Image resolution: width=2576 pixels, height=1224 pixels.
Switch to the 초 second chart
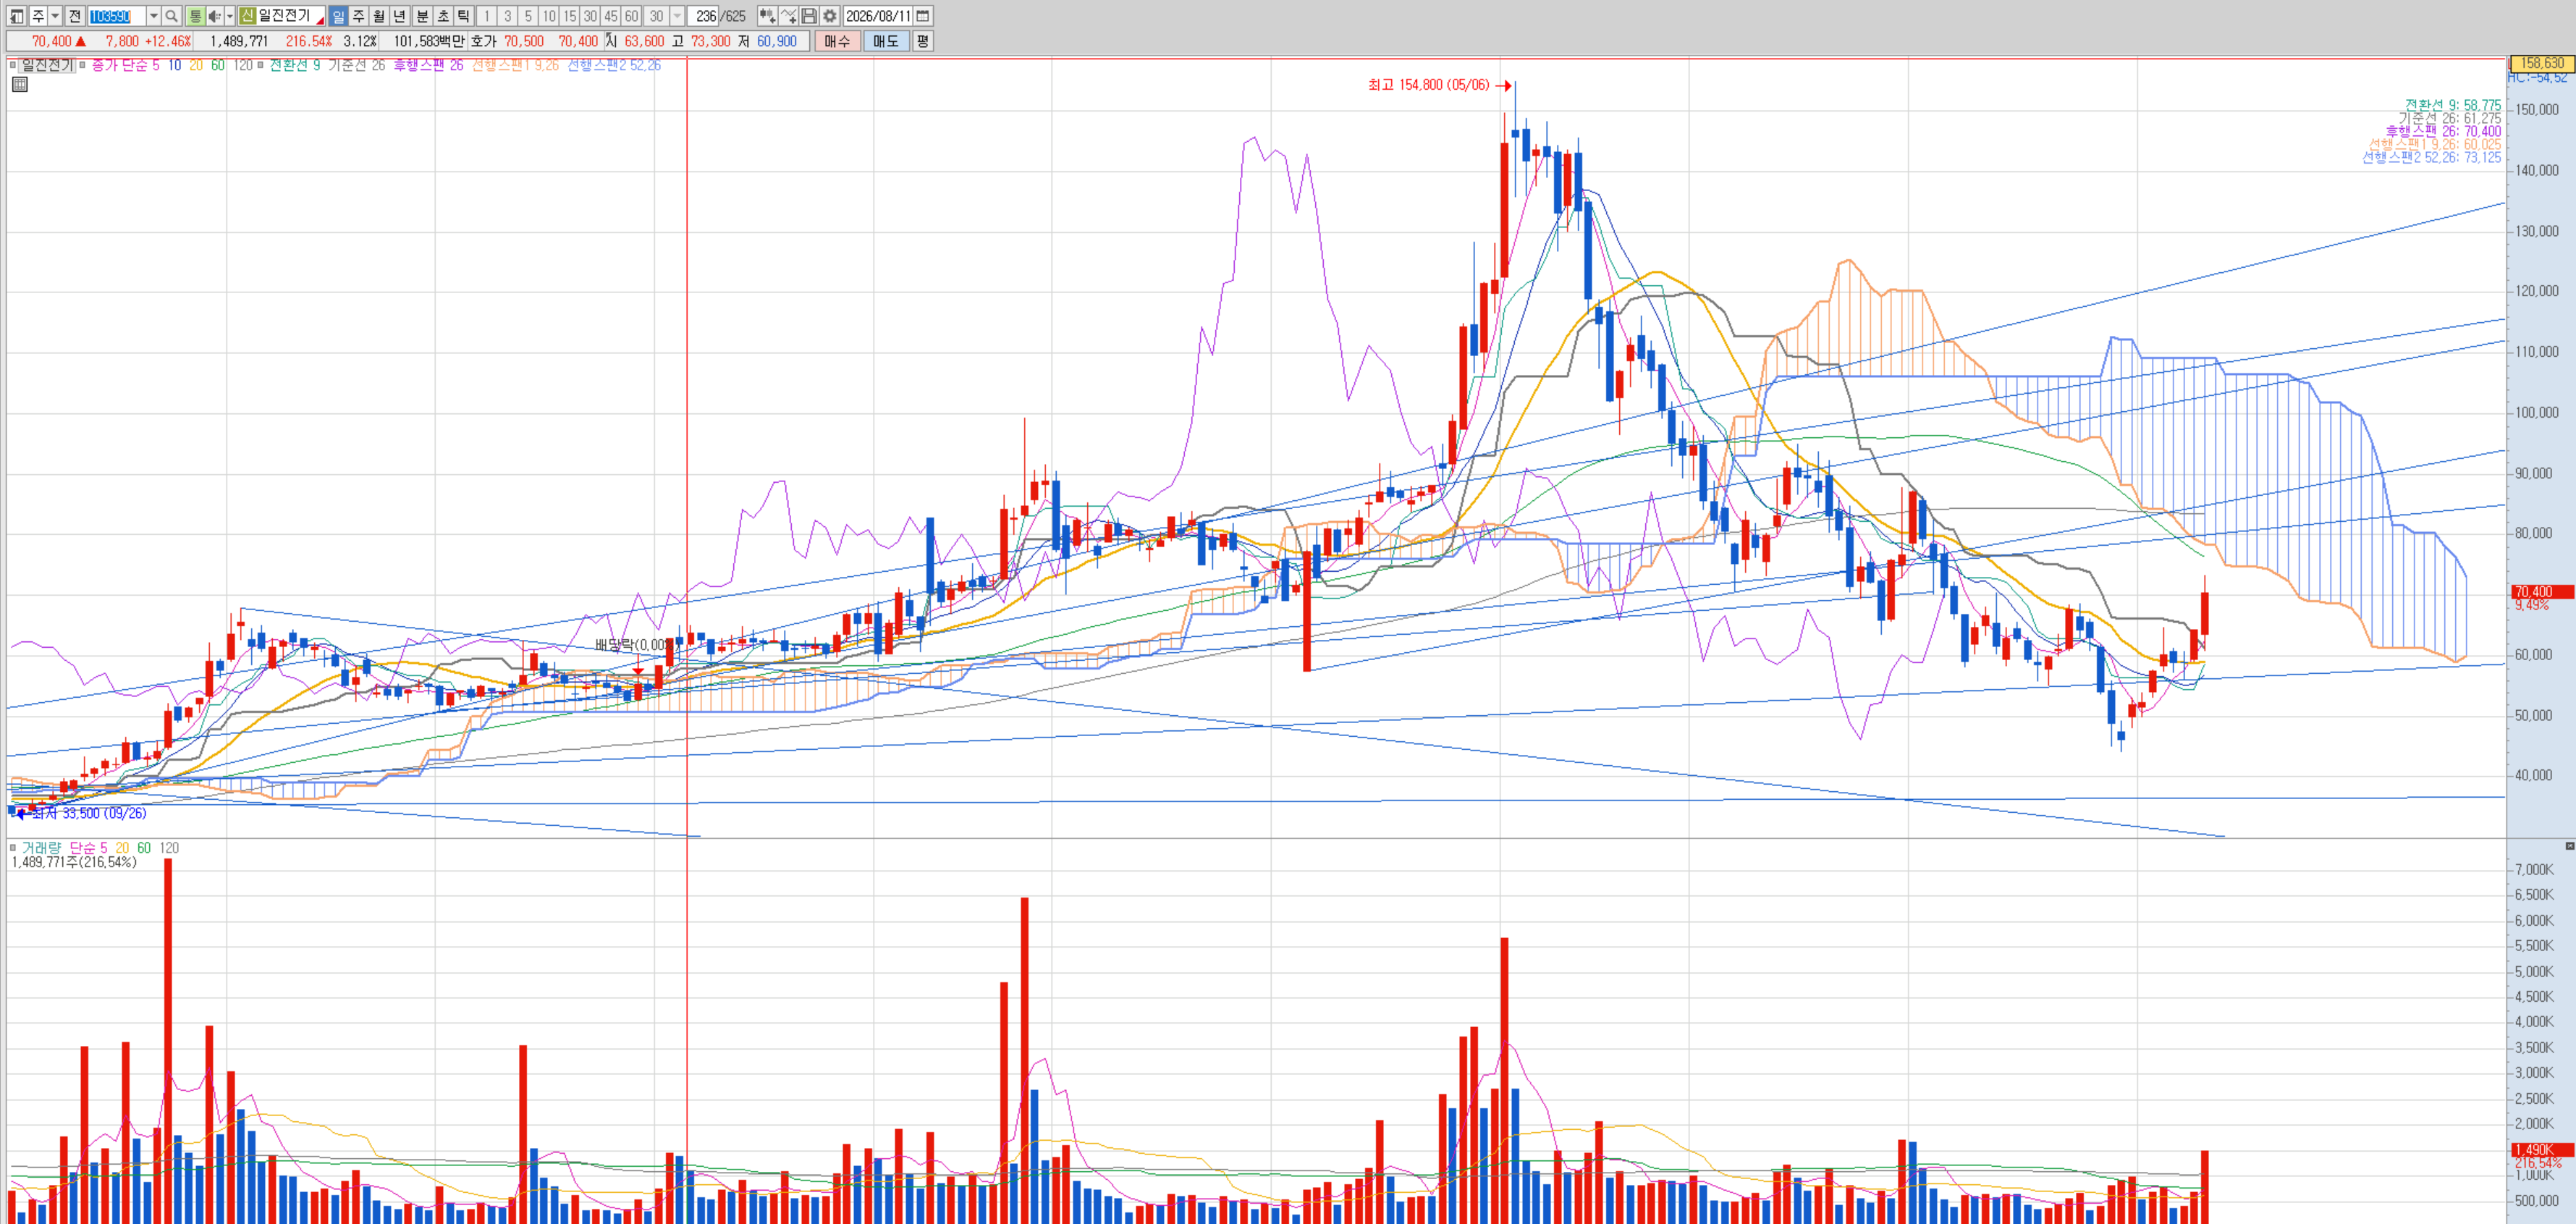coord(443,16)
